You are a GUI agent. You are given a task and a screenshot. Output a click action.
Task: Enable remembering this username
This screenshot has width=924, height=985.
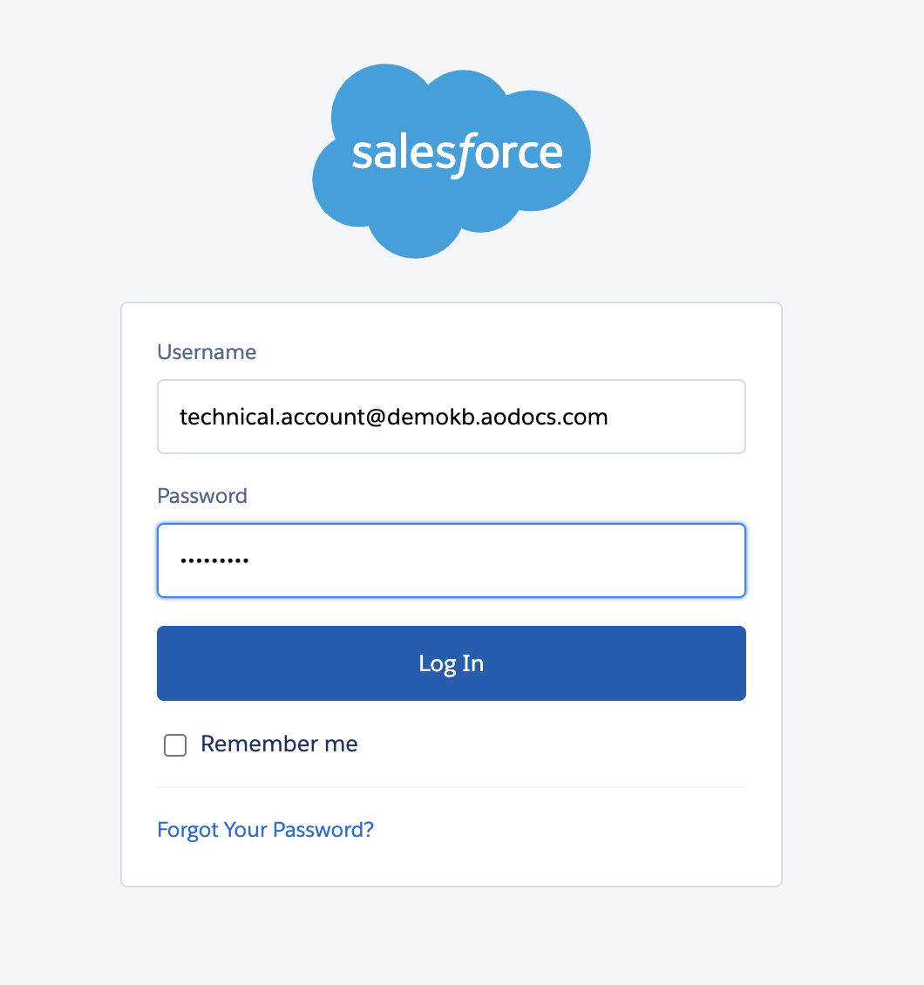coord(175,745)
